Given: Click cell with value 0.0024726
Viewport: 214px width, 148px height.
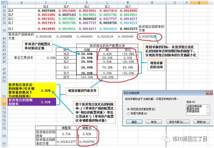Looking at the screenshot, I should 107,23.
